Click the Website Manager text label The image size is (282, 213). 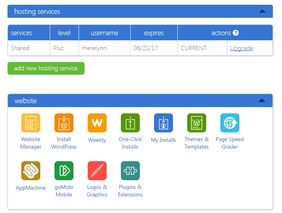point(30,143)
